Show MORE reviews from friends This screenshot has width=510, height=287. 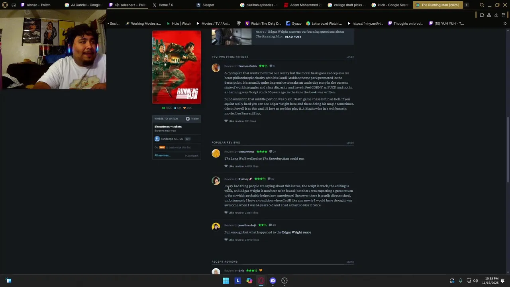tap(350, 57)
